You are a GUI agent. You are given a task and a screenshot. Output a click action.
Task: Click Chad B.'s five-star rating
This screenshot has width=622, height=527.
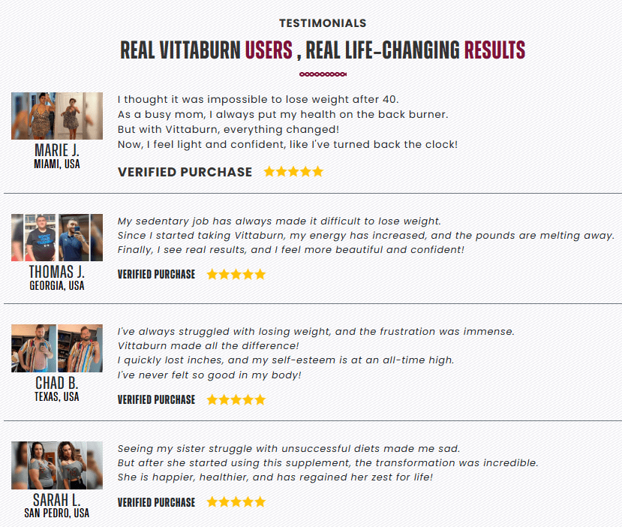pos(236,399)
